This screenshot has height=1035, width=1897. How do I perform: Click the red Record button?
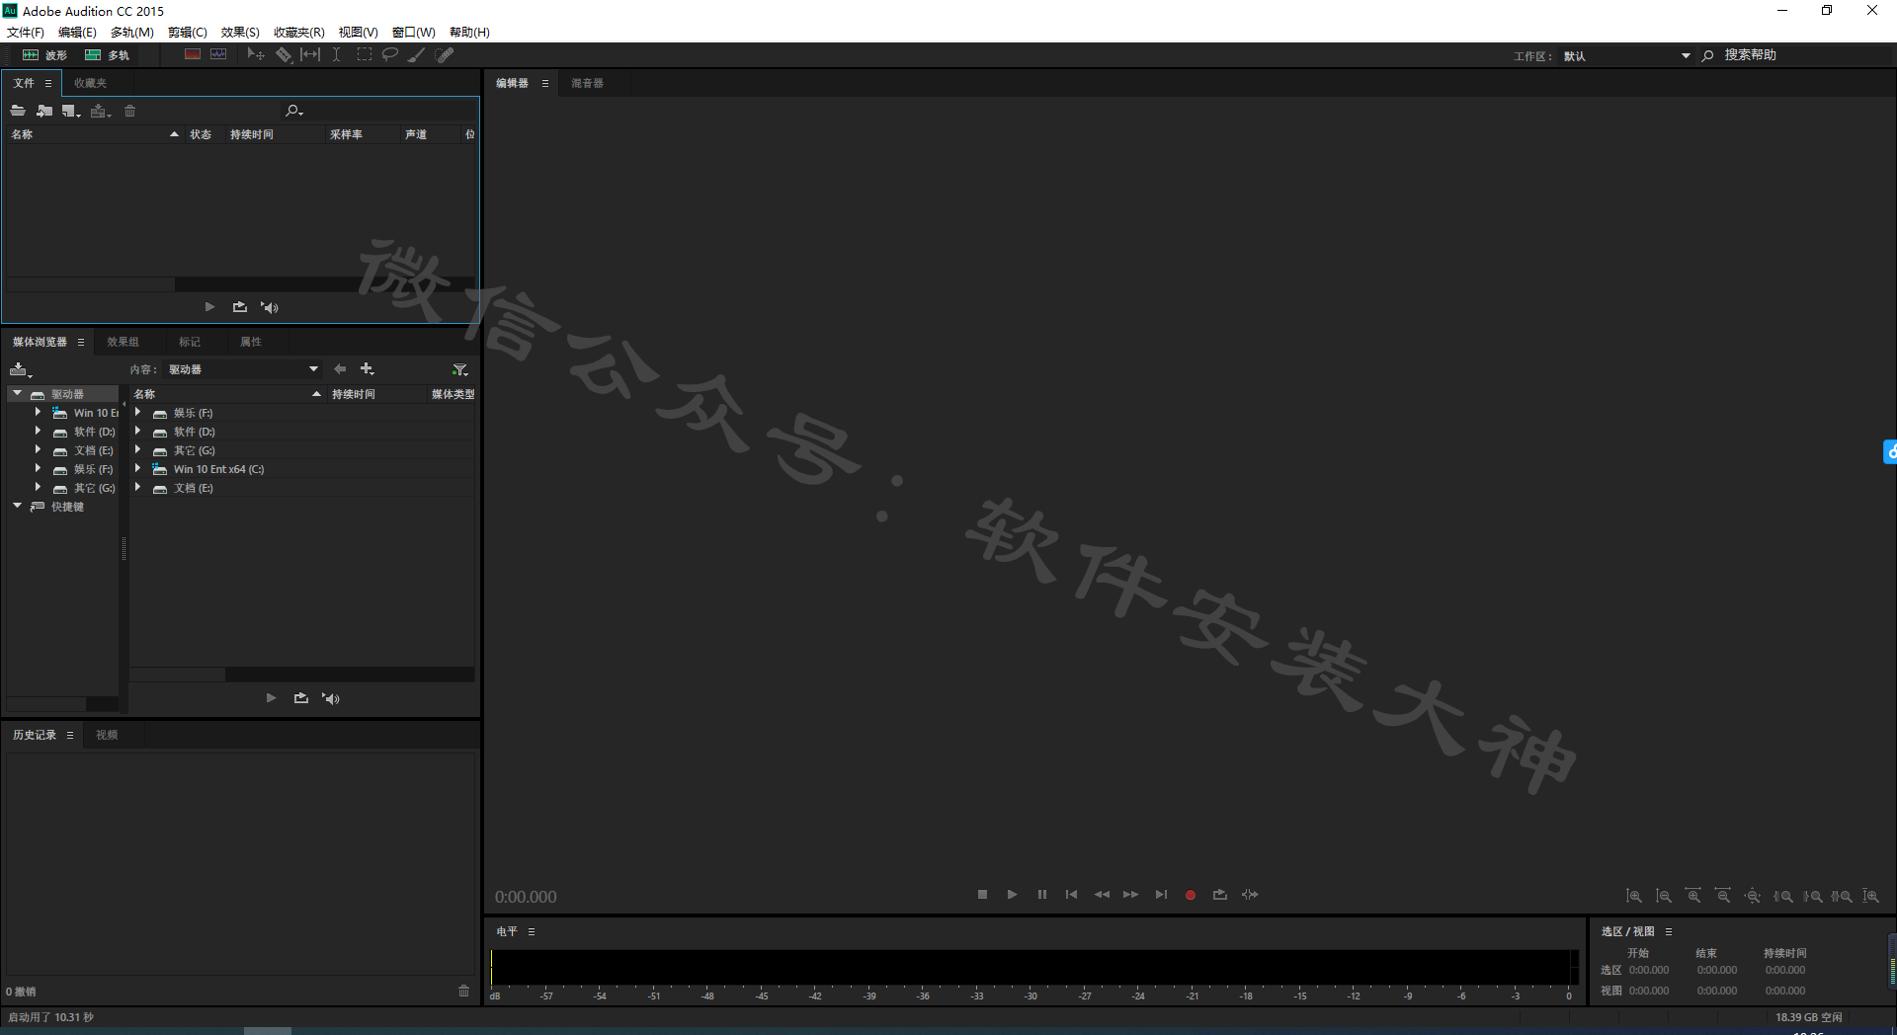point(1191,895)
